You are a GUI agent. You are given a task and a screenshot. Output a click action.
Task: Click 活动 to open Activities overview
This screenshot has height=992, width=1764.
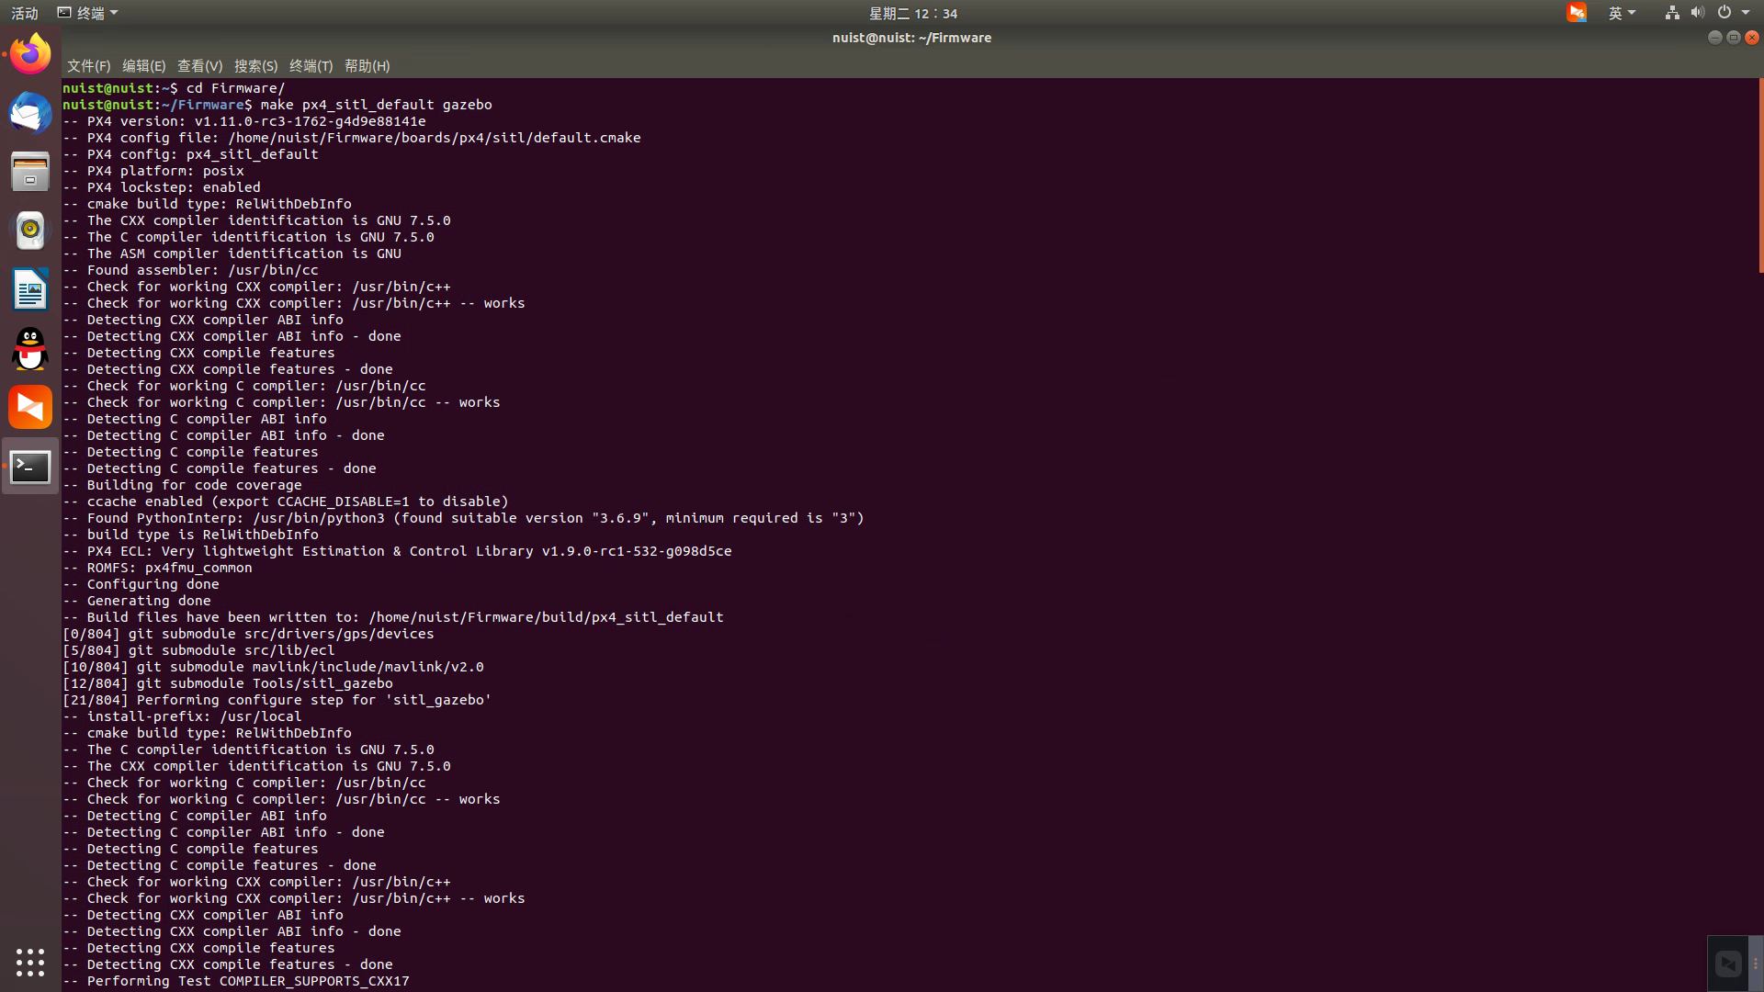coord(24,13)
